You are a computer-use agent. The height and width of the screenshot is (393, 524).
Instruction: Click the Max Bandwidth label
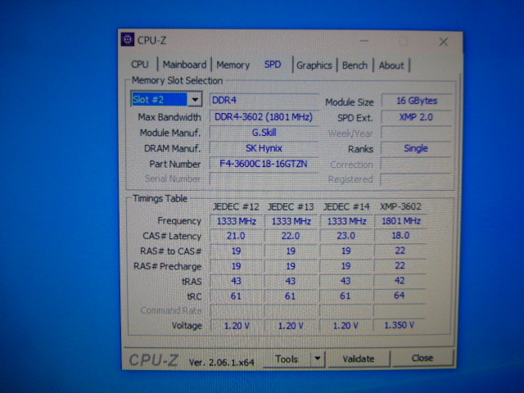(x=169, y=117)
